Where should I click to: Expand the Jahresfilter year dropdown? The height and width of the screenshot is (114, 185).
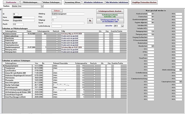tap(122, 26)
